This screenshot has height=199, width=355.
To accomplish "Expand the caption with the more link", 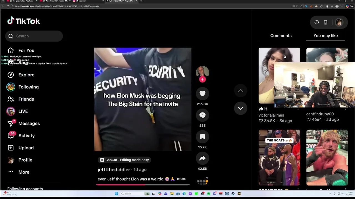I will click(x=182, y=179).
